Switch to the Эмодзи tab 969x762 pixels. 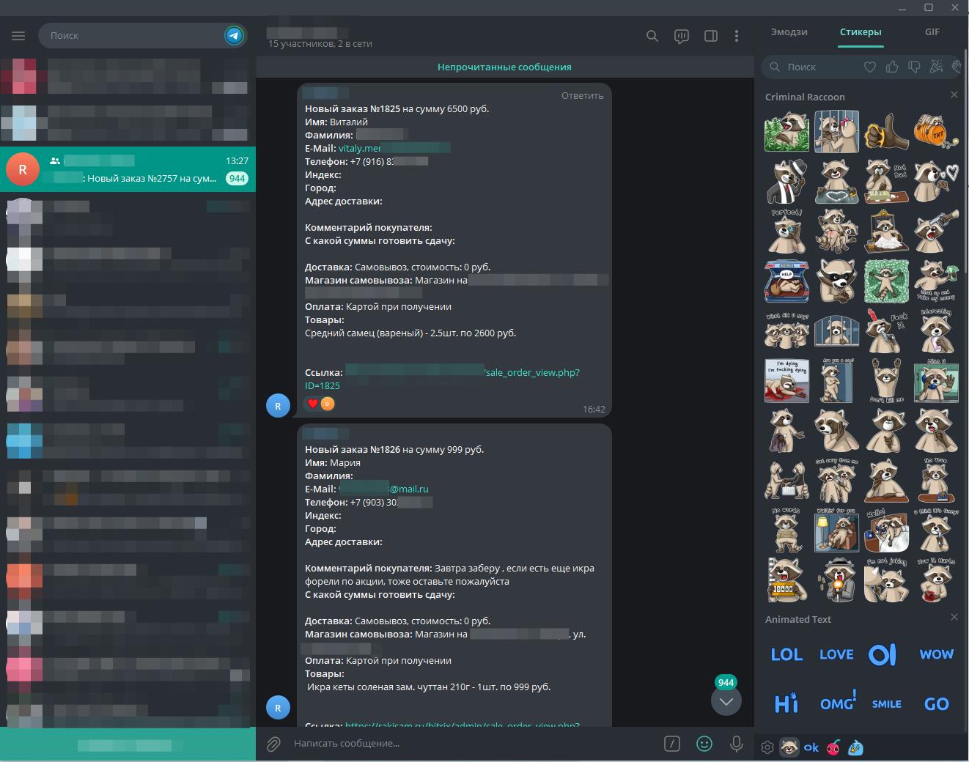789,32
